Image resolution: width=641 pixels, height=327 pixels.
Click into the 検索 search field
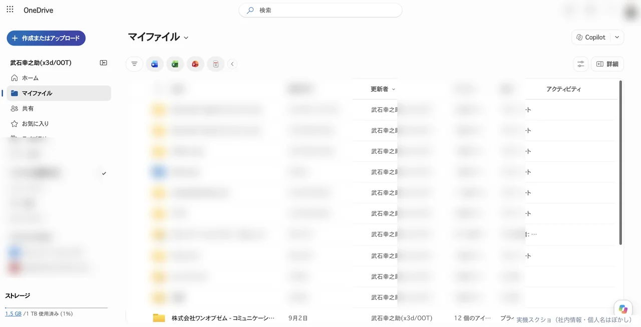320,10
